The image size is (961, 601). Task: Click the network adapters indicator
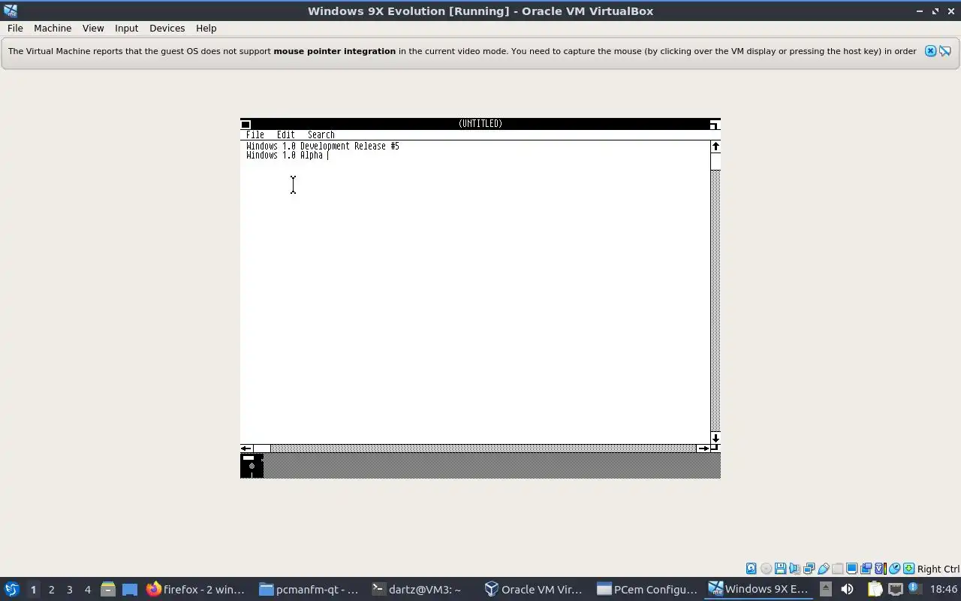pyautogui.click(x=809, y=569)
